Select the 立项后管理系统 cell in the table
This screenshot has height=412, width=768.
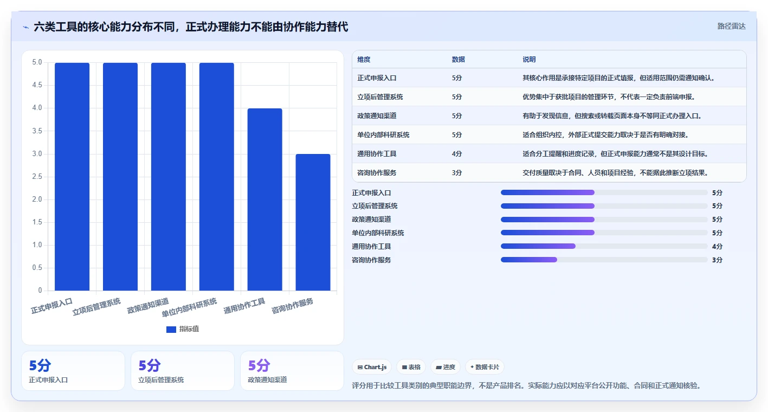tap(380, 97)
